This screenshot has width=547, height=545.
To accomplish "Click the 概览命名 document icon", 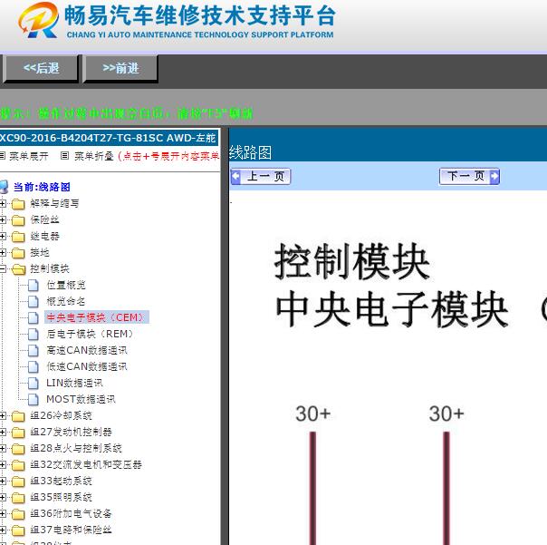I will coord(34,301).
